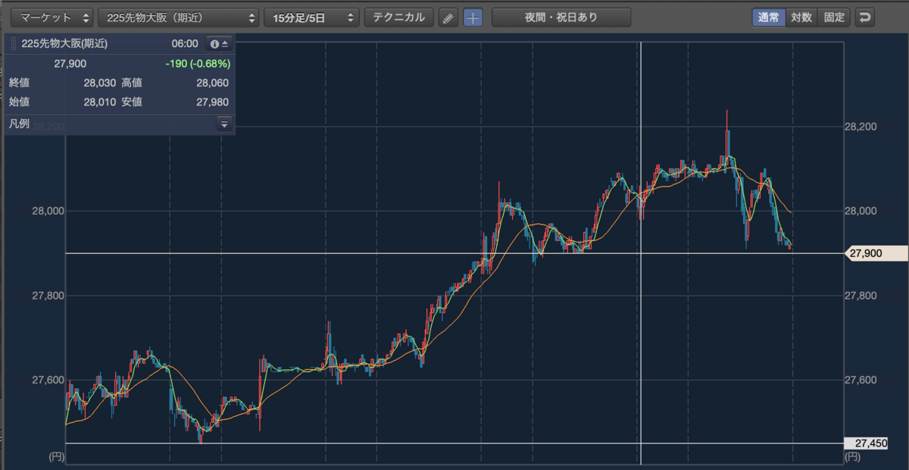The image size is (909, 470).
Task: Click the (円) unit label at bottom right
Action: pos(851,456)
